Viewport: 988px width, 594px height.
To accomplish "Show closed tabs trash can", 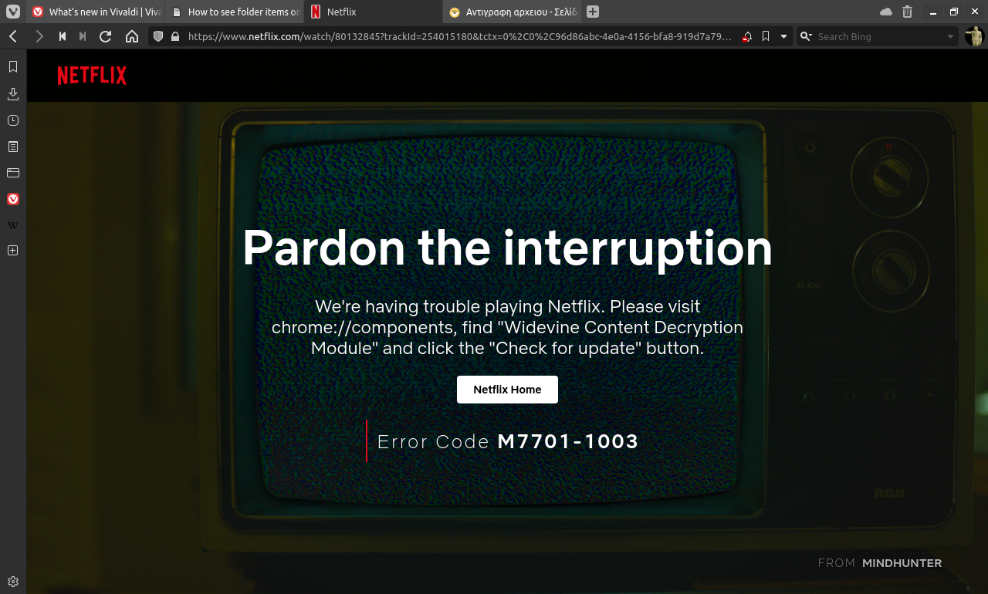I will tap(908, 12).
